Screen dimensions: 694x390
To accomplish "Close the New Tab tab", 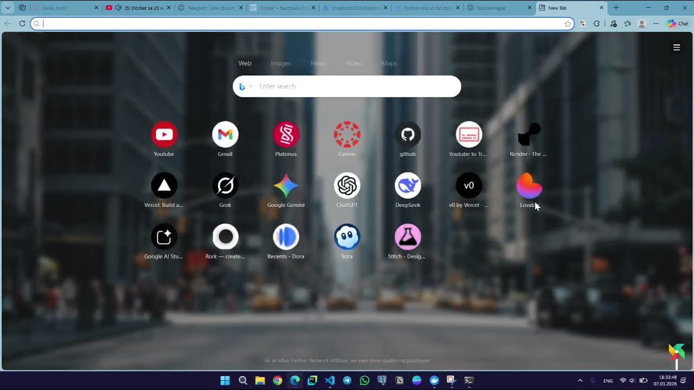I will [x=601, y=8].
